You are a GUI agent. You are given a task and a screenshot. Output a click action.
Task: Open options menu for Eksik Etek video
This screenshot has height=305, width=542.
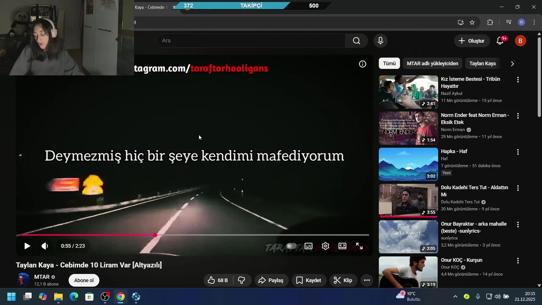click(x=517, y=116)
